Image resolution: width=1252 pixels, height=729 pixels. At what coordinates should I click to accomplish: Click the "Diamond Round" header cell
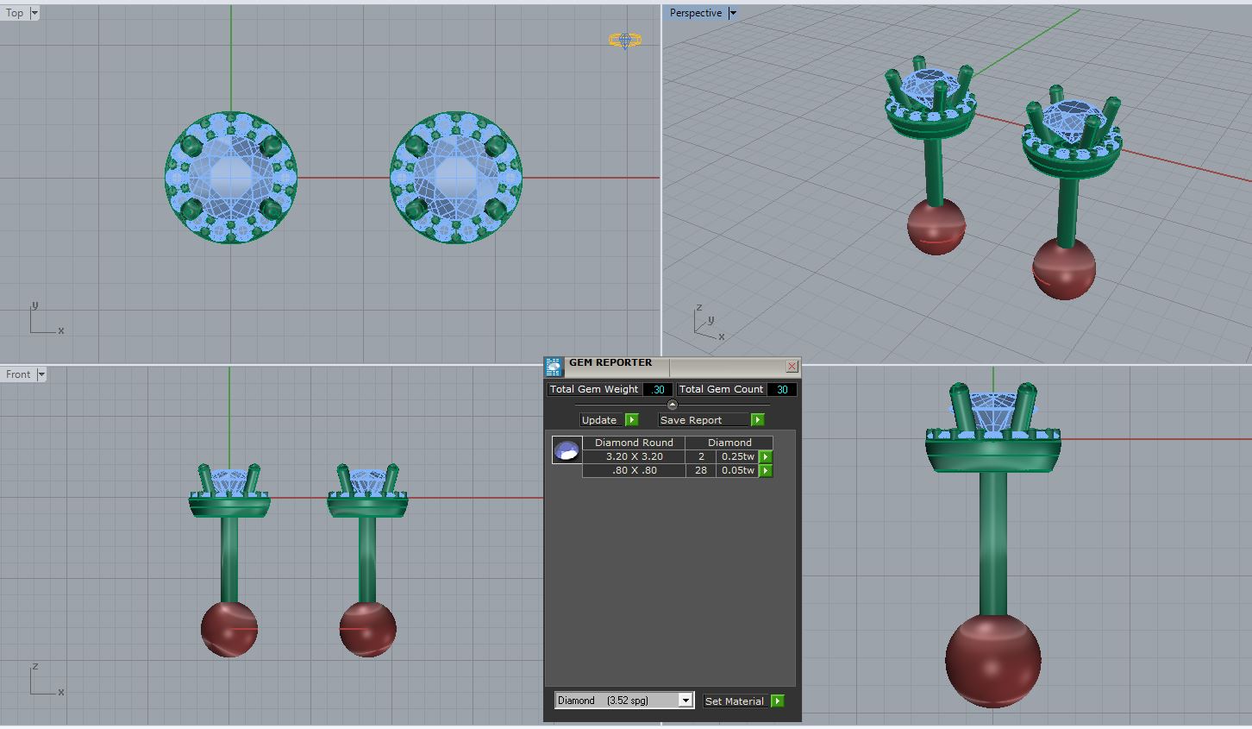point(634,443)
